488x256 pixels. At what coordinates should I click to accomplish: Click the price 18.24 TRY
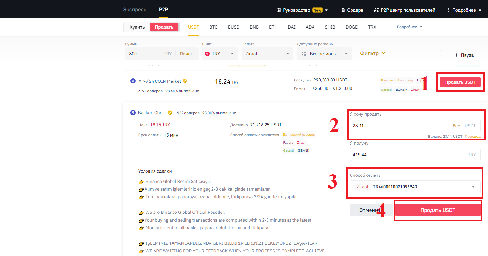[227, 82]
